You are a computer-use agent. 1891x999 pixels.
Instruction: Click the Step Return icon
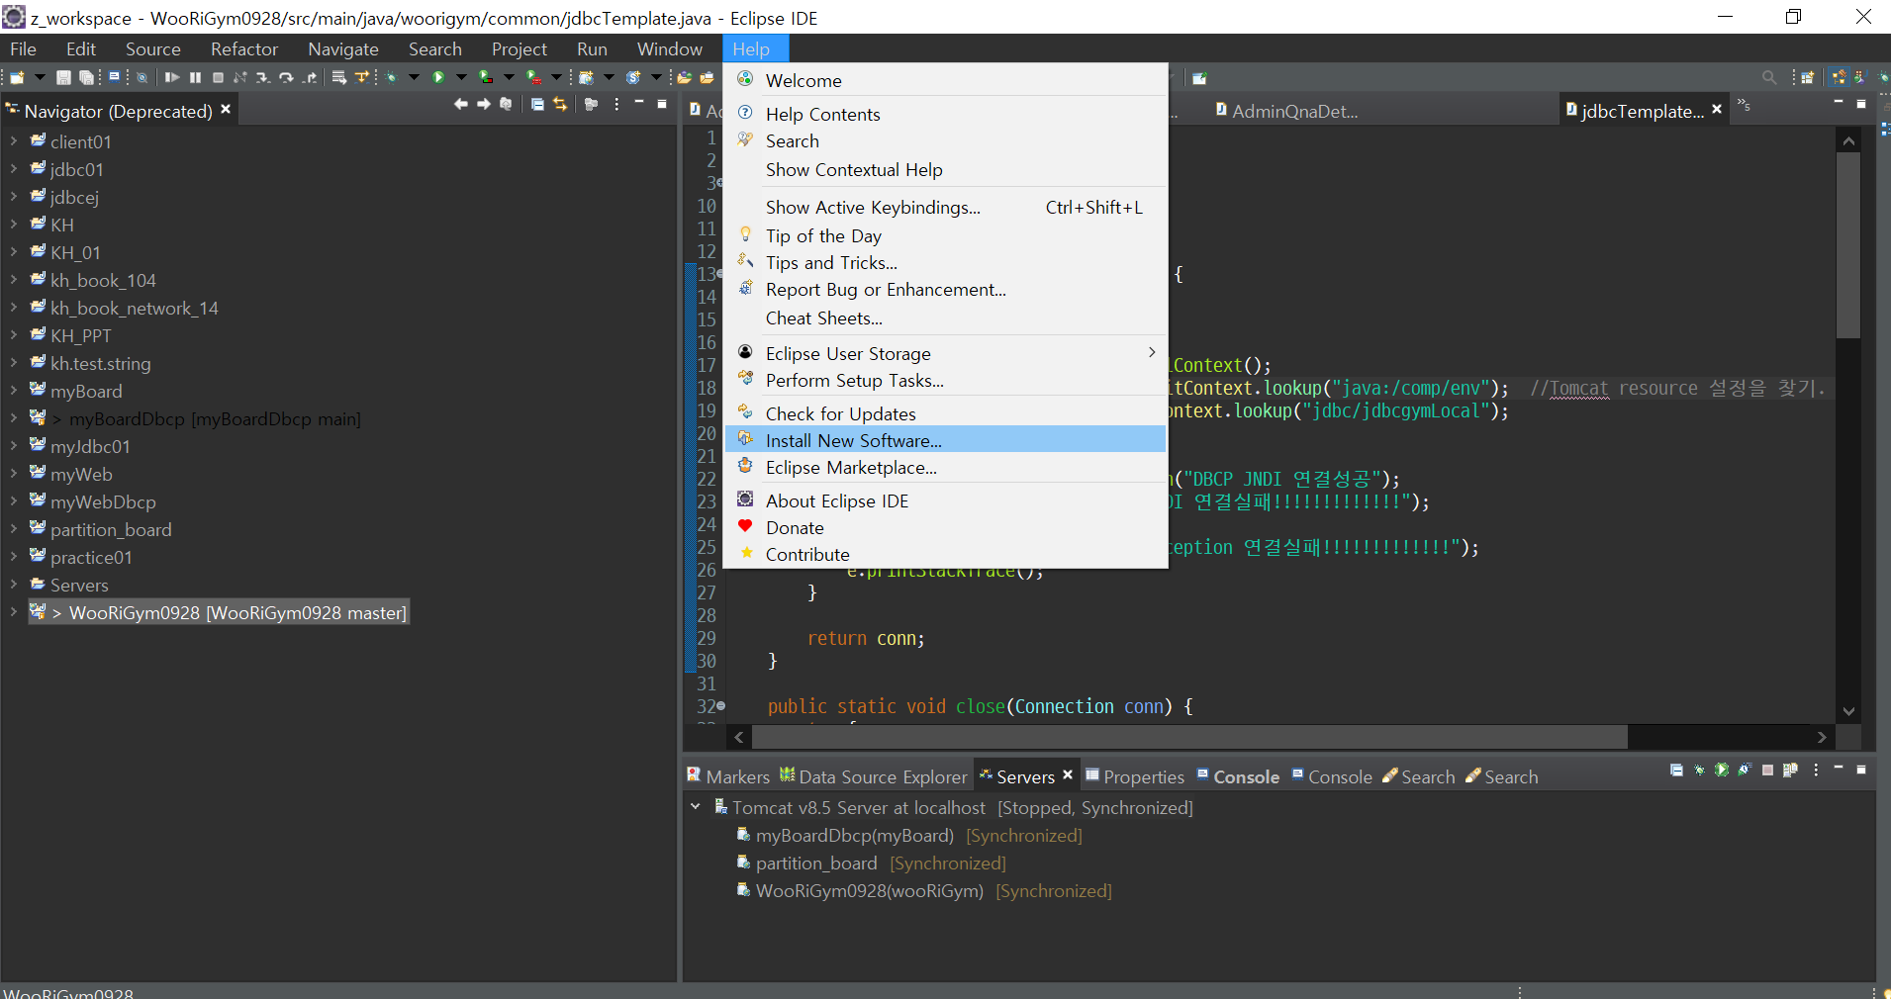(x=310, y=77)
